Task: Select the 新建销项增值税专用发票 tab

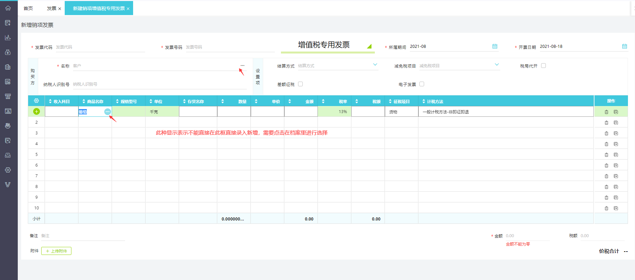Action: pyautogui.click(x=99, y=8)
